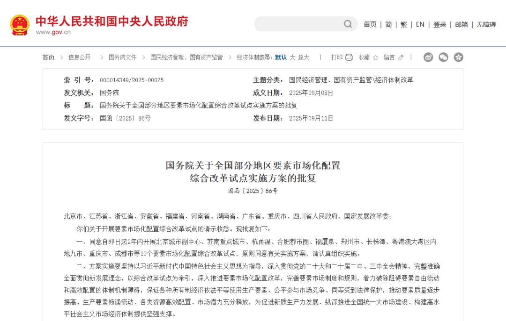
Task: Click the recipients line starting 北京市、江苏省
Action: pos(228,216)
